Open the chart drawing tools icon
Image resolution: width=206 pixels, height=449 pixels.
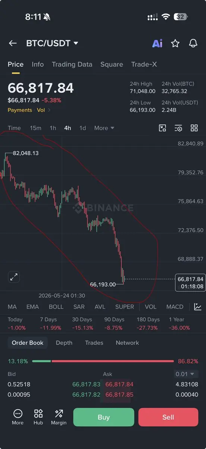[162, 128]
